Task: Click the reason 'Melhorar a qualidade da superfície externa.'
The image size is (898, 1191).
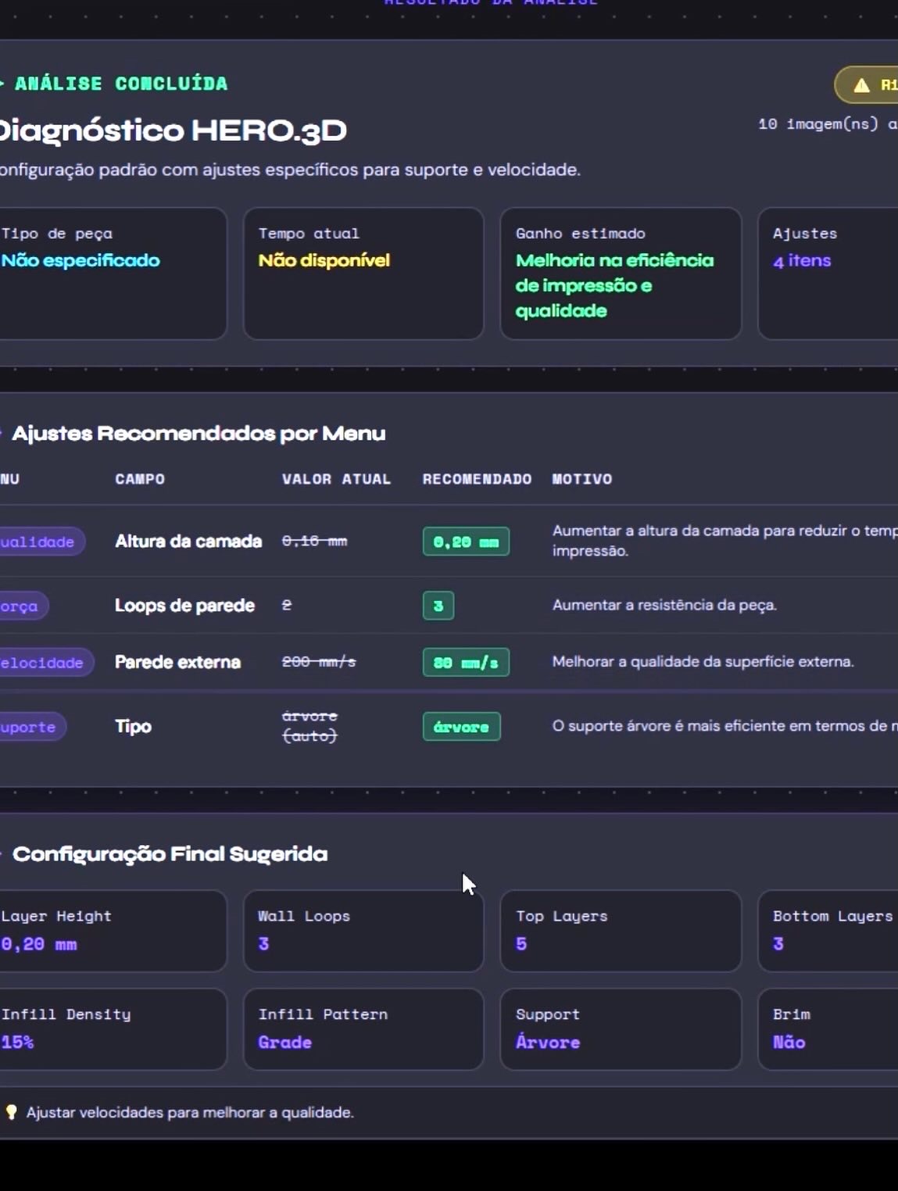Action: (703, 662)
